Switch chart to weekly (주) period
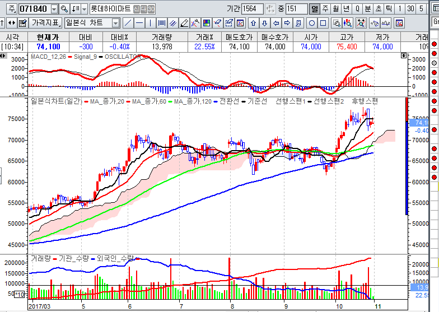Image resolution: width=439 pixels, height=312 pixels. tap(325, 9)
